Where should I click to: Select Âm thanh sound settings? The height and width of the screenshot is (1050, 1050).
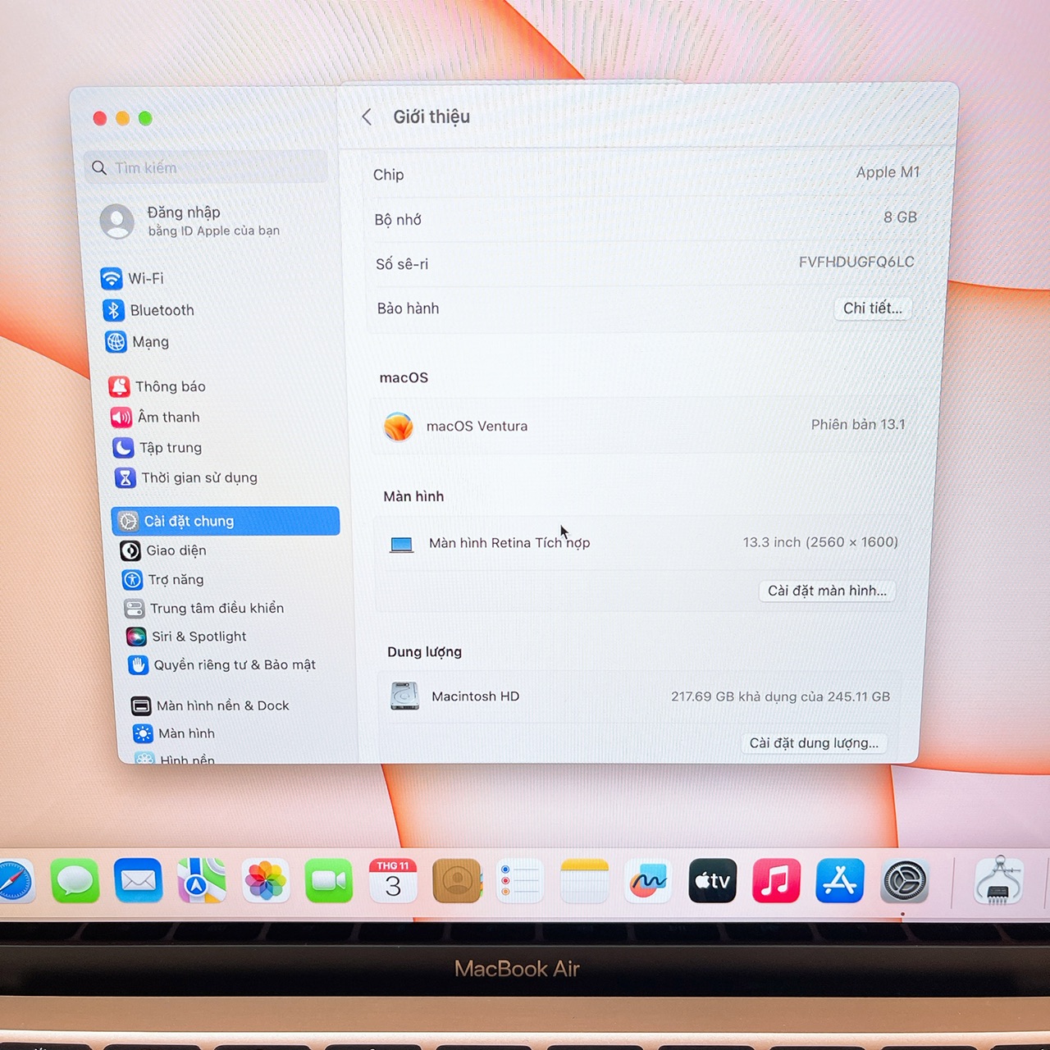click(168, 418)
